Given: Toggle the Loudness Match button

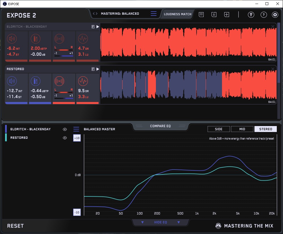Looking at the screenshot, I should point(178,14).
